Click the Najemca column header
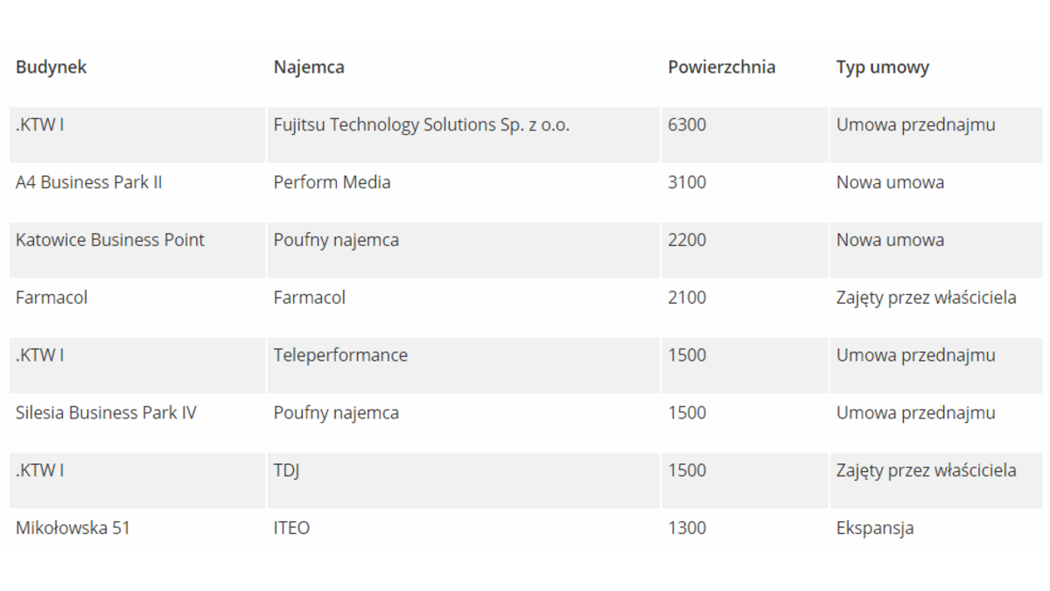 click(x=309, y=67)
